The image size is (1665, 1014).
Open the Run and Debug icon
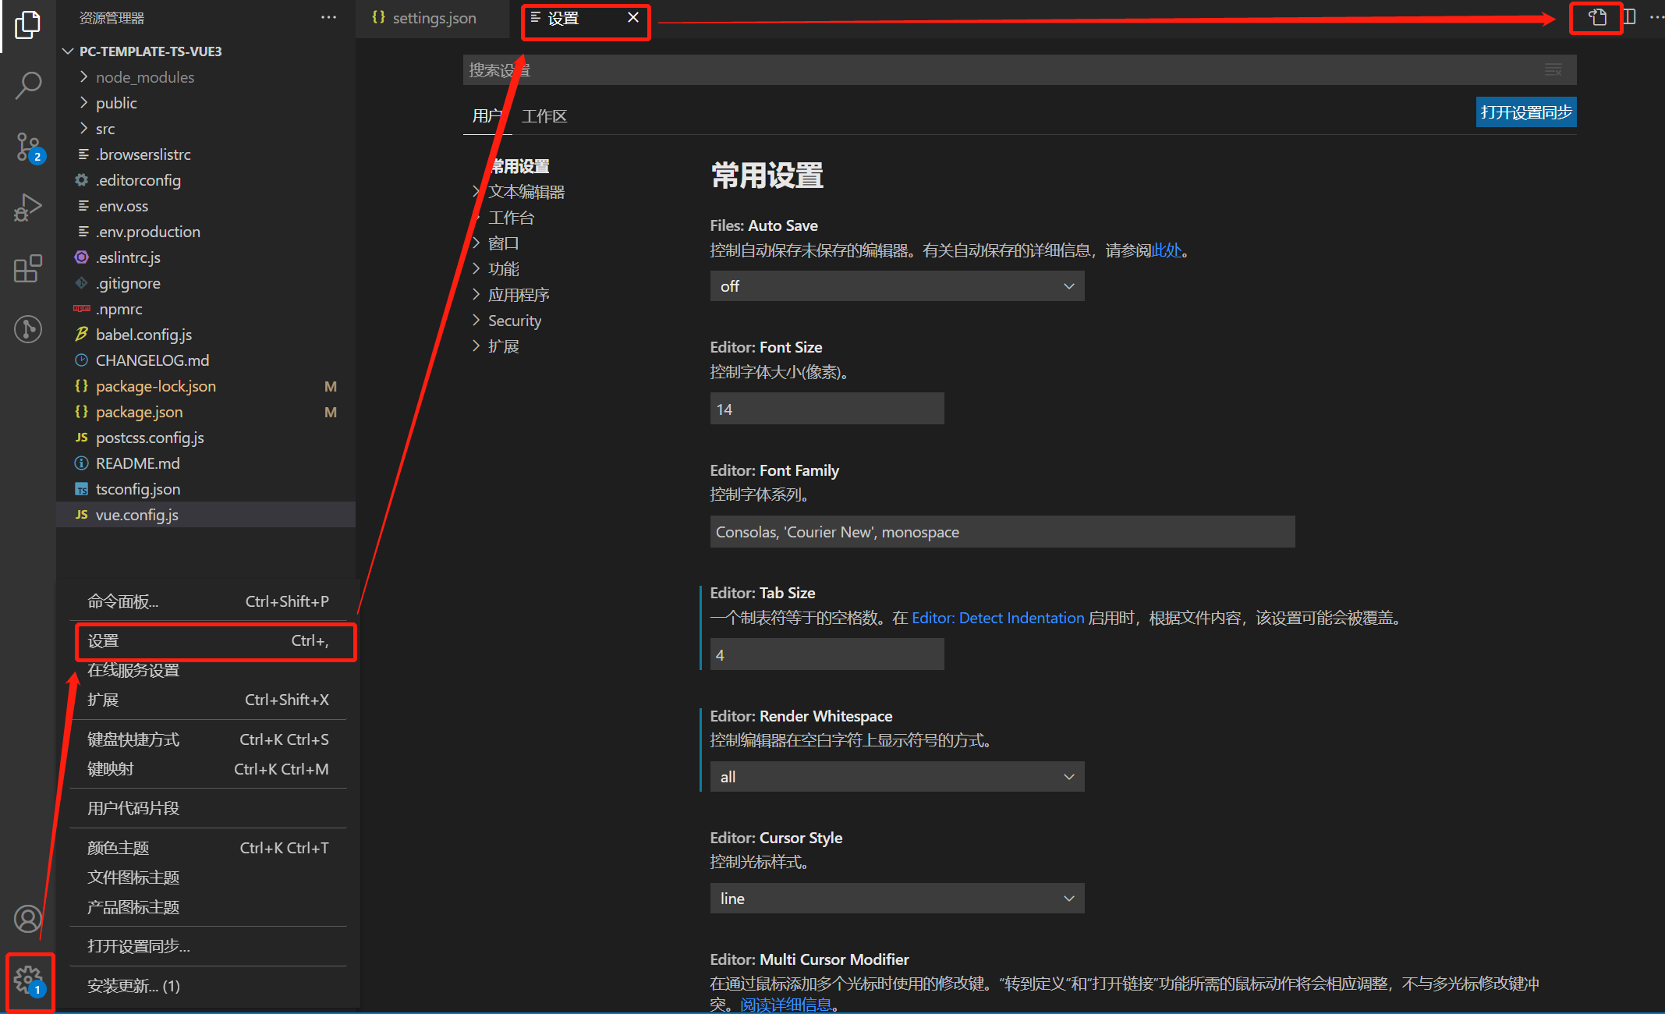pyautogui.click(x=27, y=208)
